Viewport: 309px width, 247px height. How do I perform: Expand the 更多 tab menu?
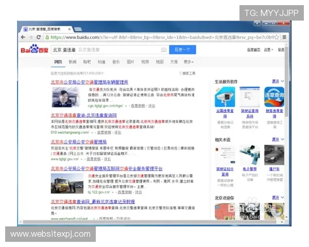188,62
